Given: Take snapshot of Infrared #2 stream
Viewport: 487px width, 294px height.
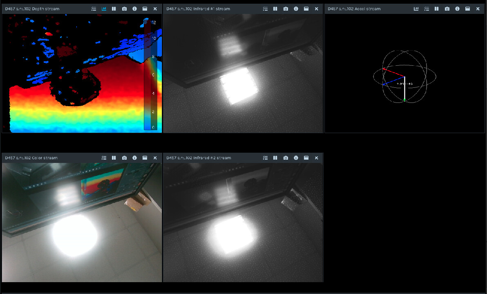Looking at the screenshot, I should click(x=286, y=158).
